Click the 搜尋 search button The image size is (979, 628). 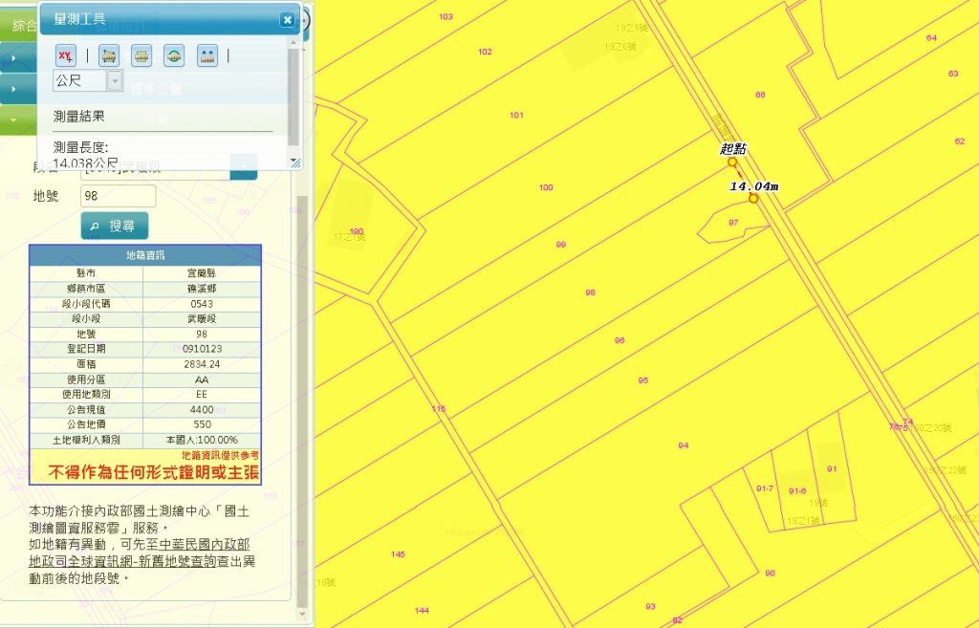tap(115, 226)
